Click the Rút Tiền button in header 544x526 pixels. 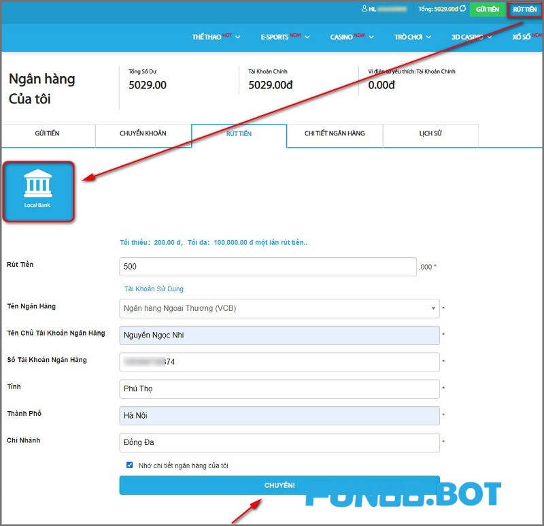pyautogui.click(x=524, y=10)
